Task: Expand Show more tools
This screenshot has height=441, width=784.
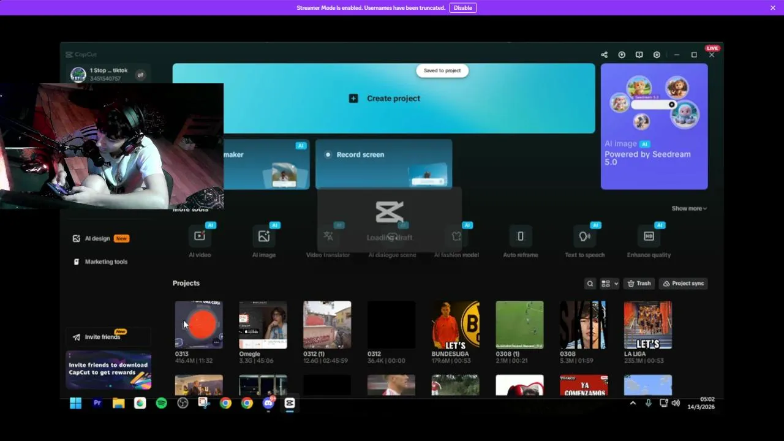Action: pos(689,208)
